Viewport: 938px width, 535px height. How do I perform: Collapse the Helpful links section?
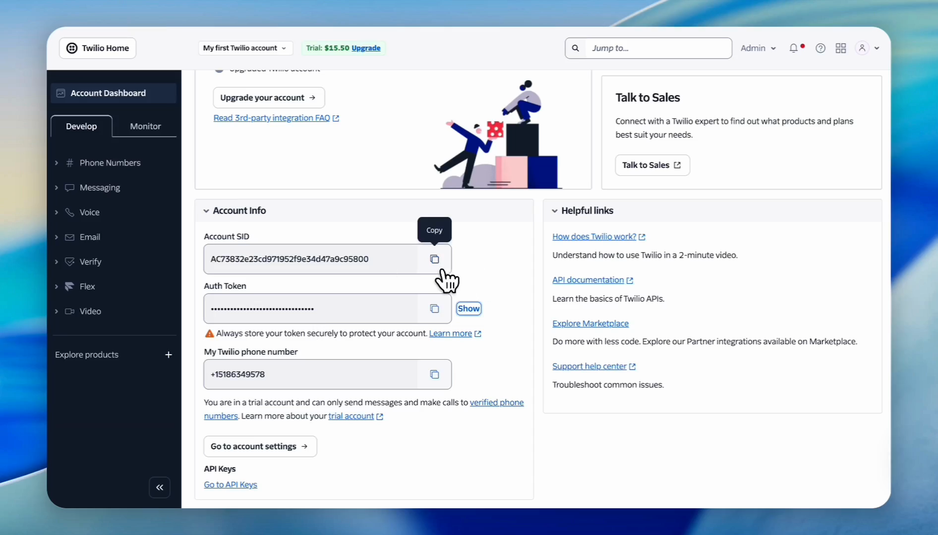pyautogui.click(x=555, y=211)
